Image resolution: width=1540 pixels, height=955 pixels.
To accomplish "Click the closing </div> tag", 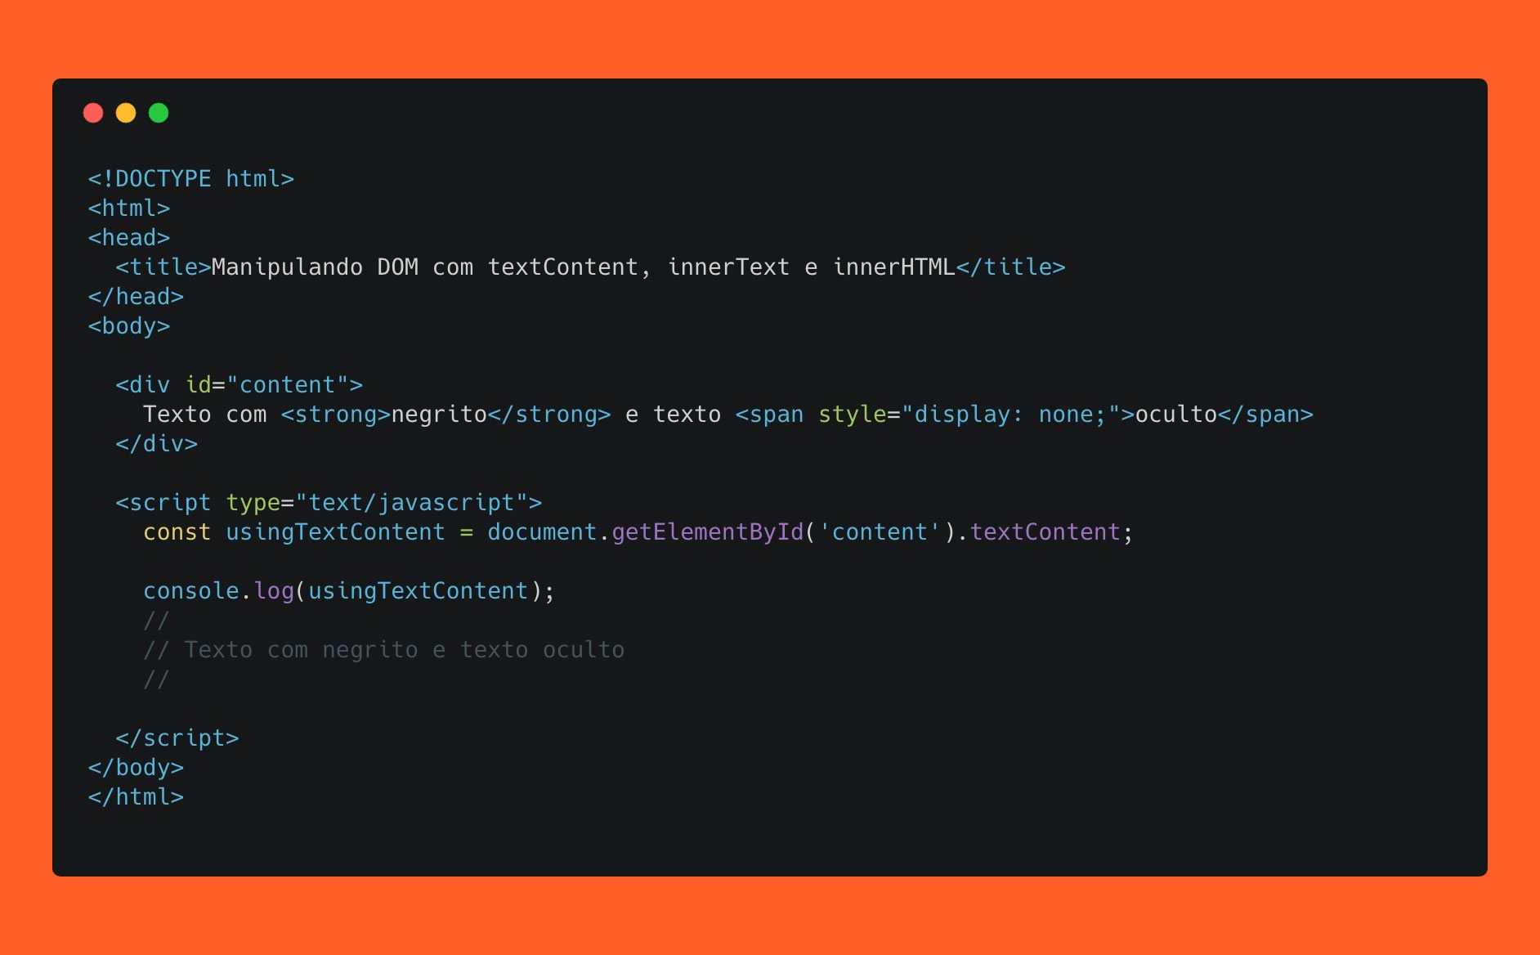I will pyautogui.click(x=156, y=444).
